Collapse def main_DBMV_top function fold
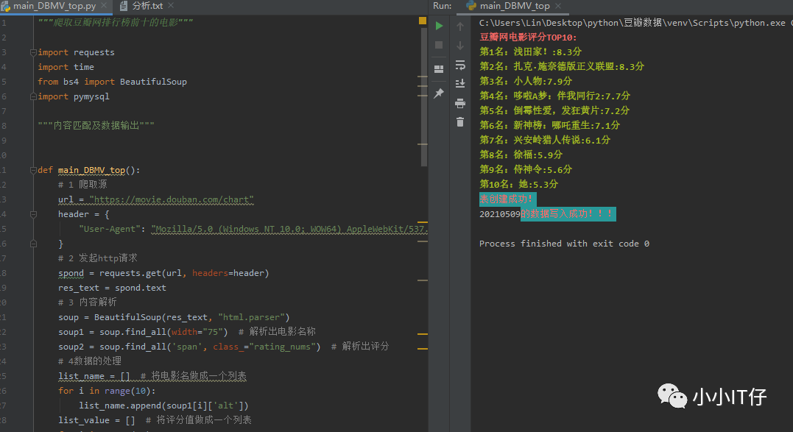793x432 pixels. [x=33, y=170]
